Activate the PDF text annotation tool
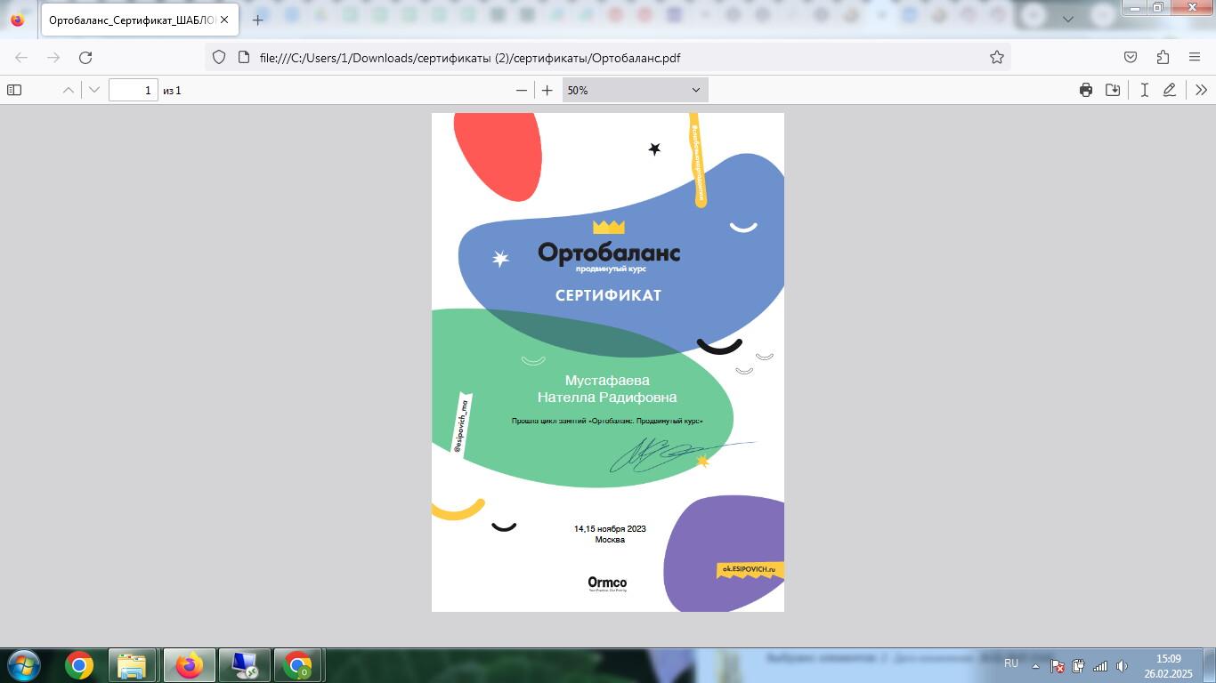 click(x=1145, y=90)
